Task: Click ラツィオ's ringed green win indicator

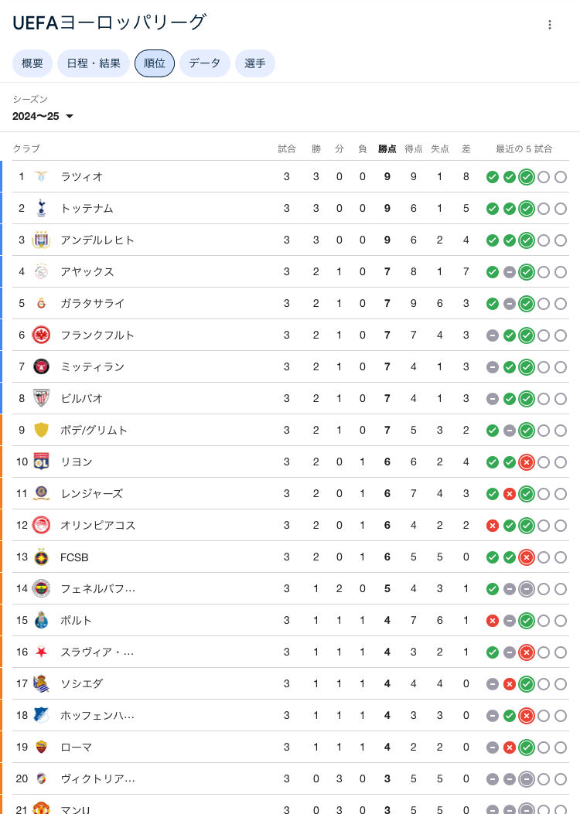Action: pyautogui.click(x=527, y=177)
